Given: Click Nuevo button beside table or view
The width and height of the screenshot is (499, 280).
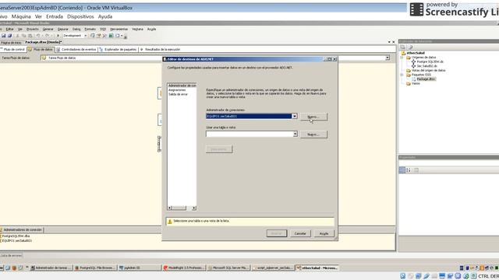Looking at the screenshot, I should click(313, 135).
